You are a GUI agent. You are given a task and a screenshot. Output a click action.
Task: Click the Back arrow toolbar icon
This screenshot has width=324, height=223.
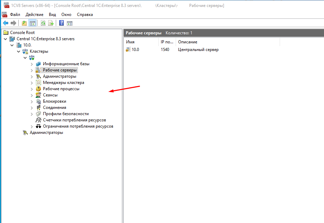click(x=6, y=23)
